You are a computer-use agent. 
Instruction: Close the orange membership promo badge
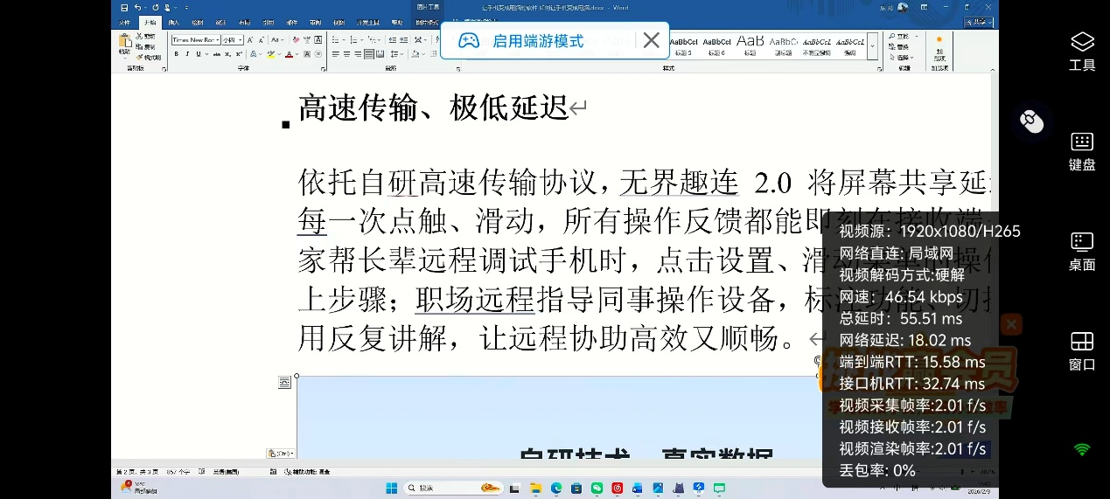coord(1011,325)
